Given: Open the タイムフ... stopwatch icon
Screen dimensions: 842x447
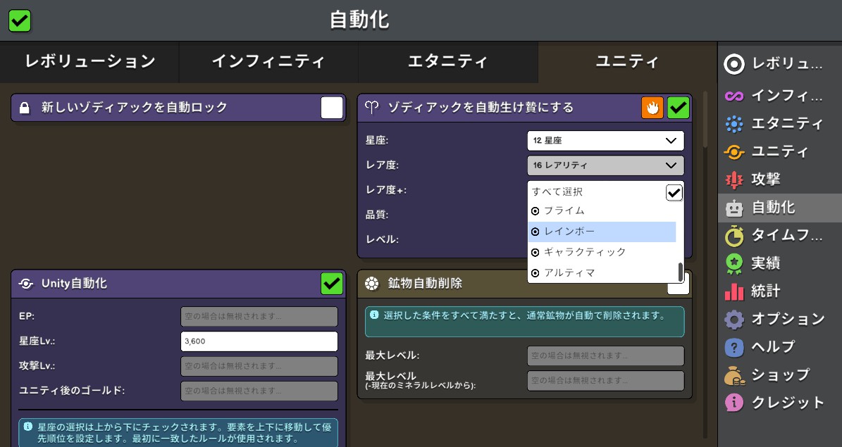Looking at the screenshot, I should 734,236.
